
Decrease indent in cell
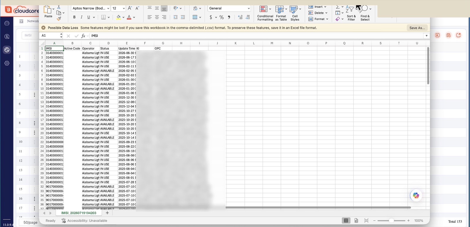click(x=175, y=17)
